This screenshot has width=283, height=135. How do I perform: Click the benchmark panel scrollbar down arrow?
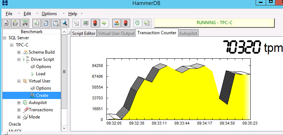64,128
